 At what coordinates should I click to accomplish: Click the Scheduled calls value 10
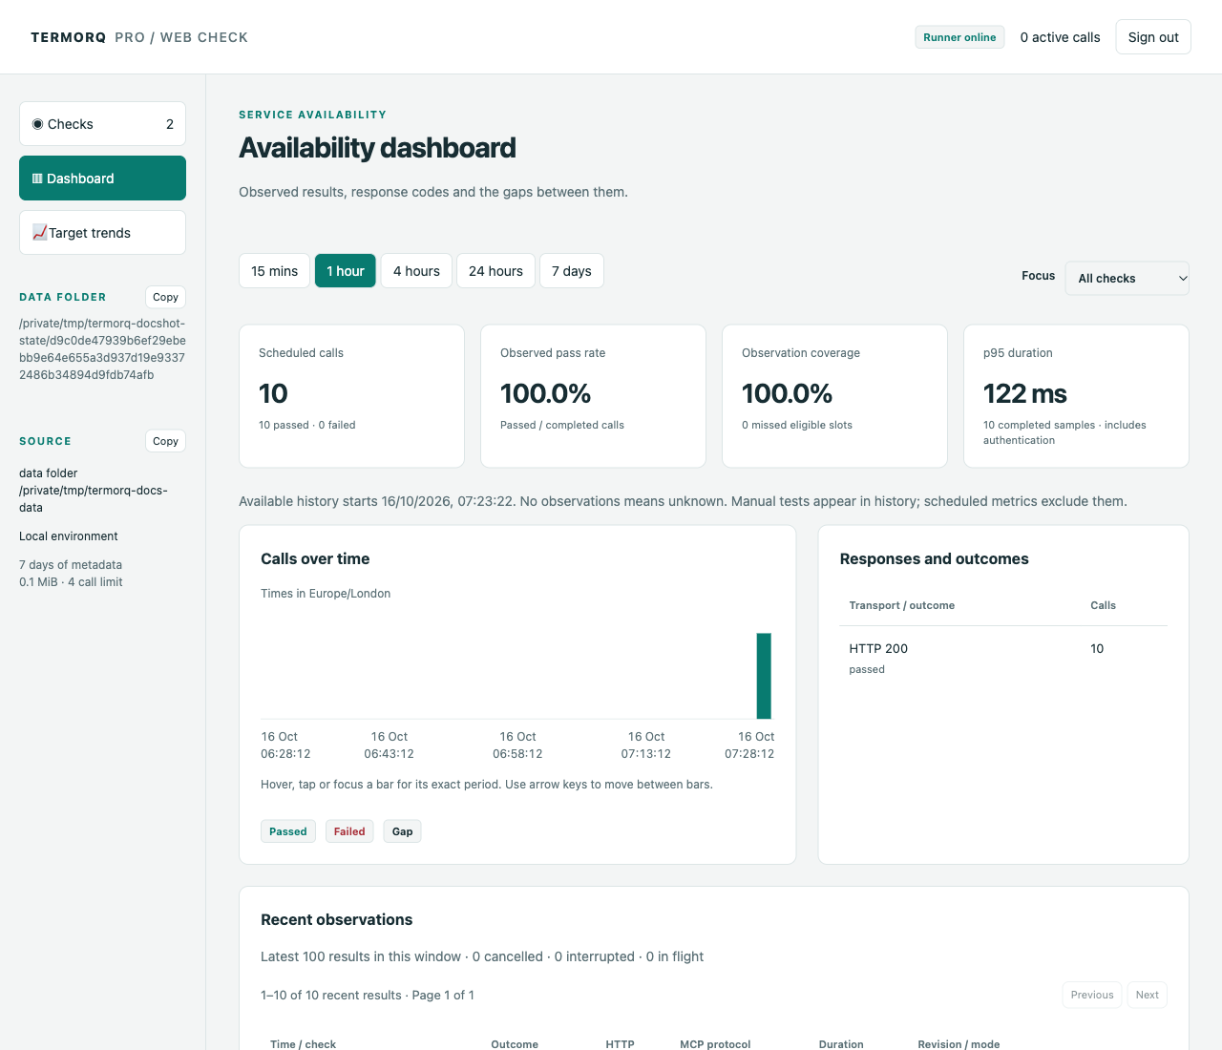273,393
